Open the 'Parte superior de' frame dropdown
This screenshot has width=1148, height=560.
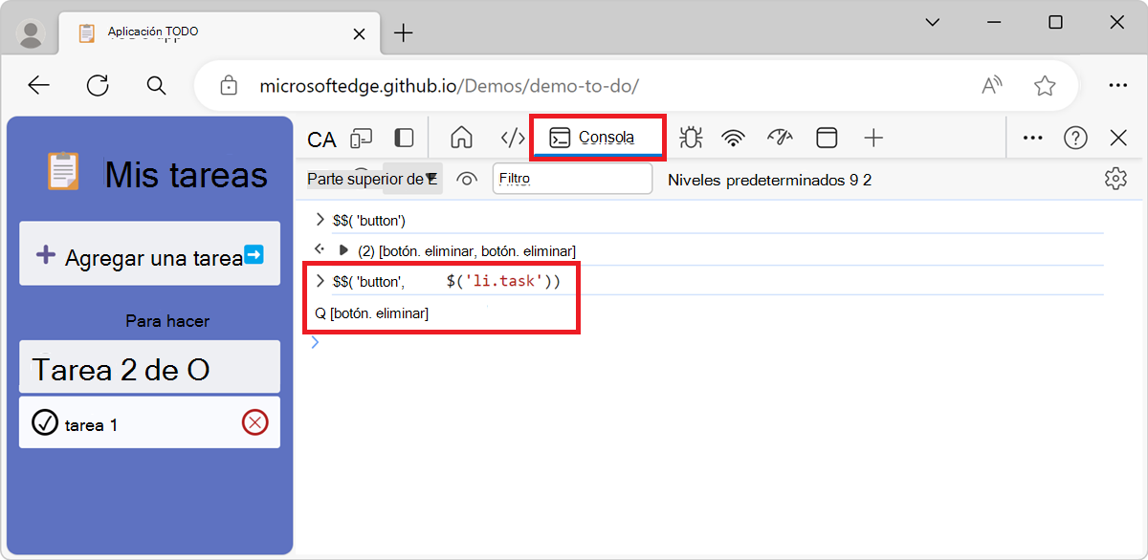tap(373, 179)
